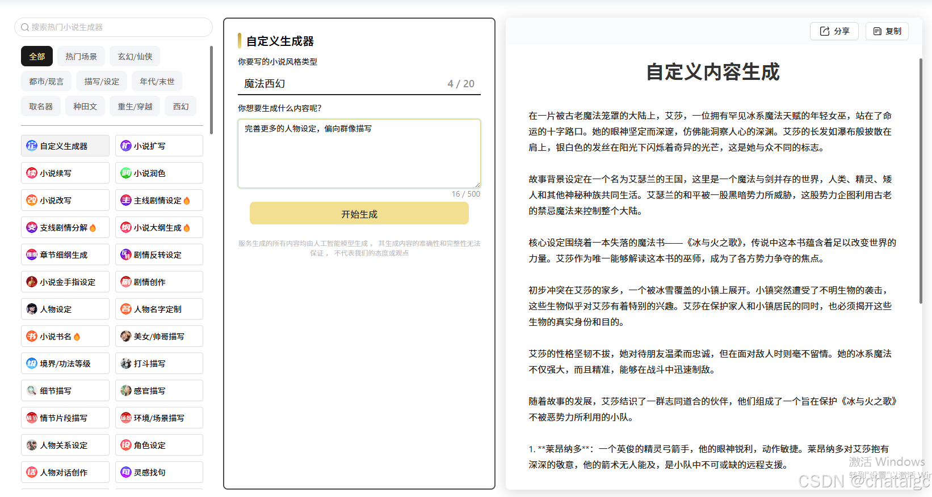The image size is (932, 497).
Task: Copy generated text with 复制 button
Action: [x=887, y=31]
